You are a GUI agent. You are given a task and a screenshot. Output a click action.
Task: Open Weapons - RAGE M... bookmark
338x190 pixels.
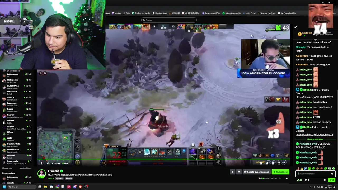(266, 13)
